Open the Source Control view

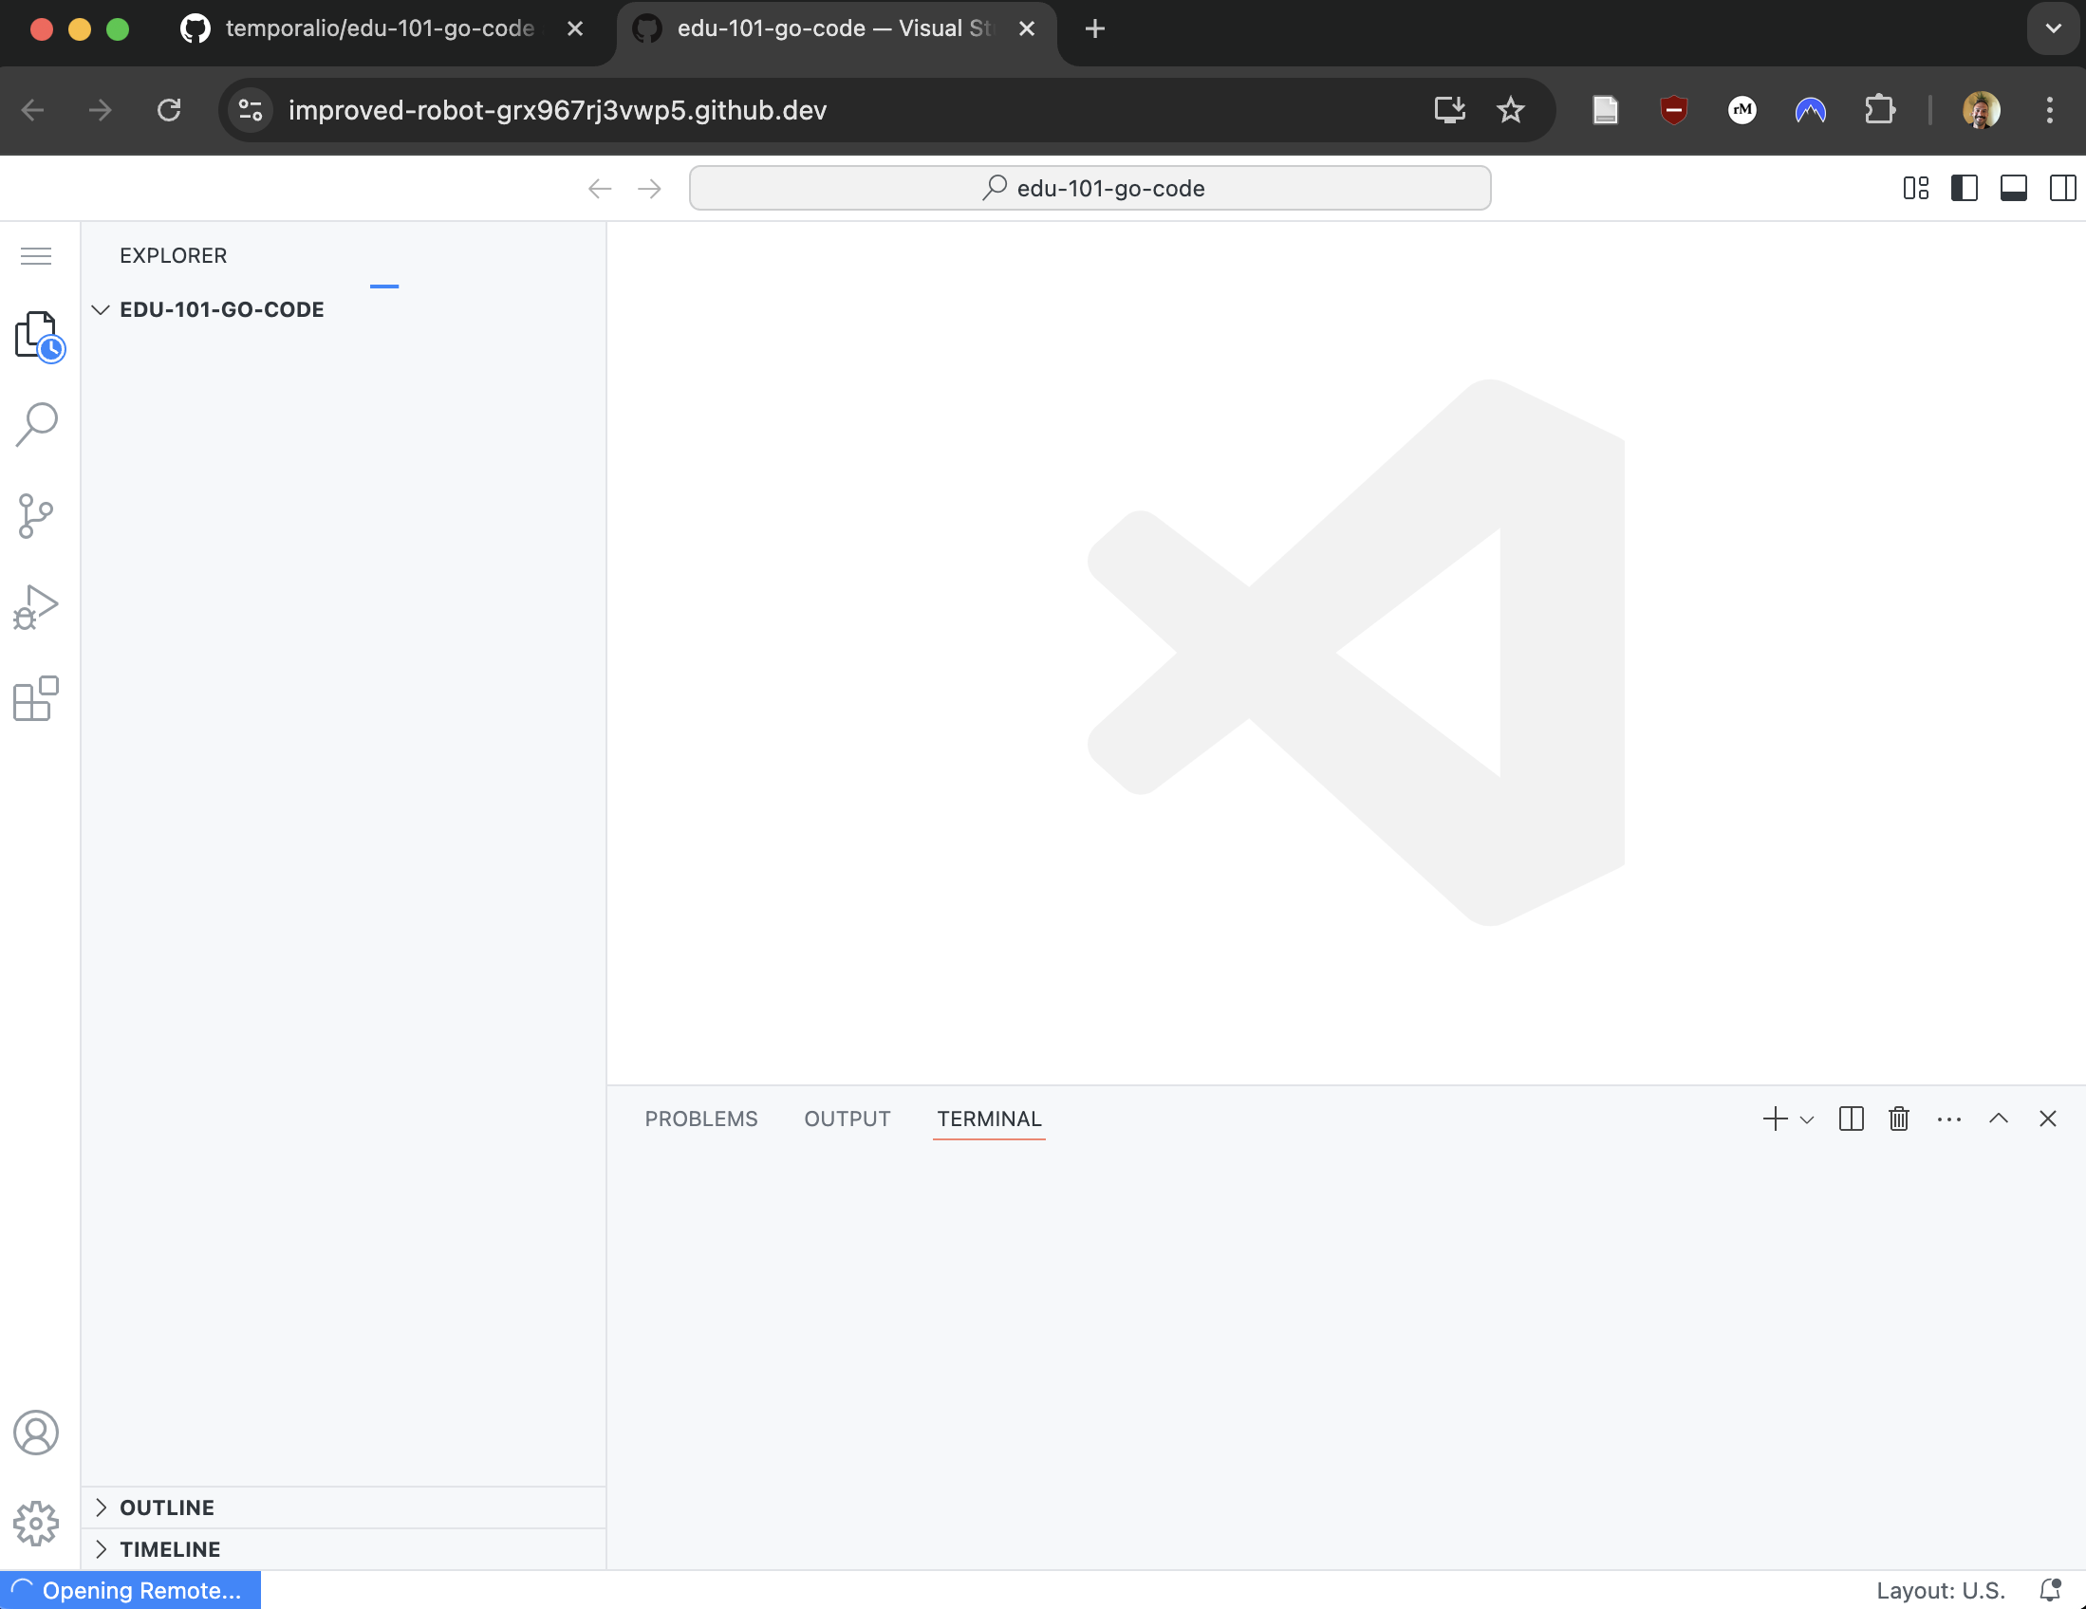click(36, 516)
